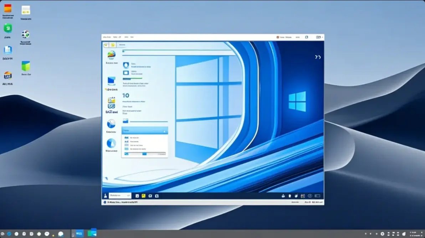Open the blue book-shaped desktop icon
425x238 pixels.
8,50
